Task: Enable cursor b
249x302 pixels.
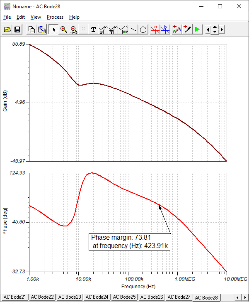Action: (165, 29)
